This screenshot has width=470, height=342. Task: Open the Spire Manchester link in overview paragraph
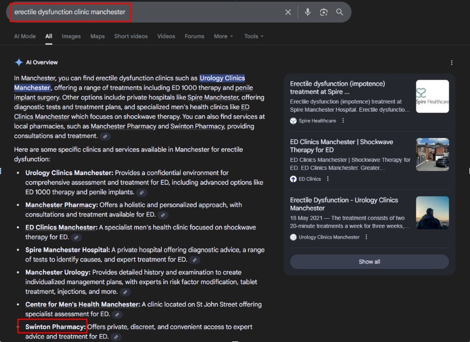(213, 97)
